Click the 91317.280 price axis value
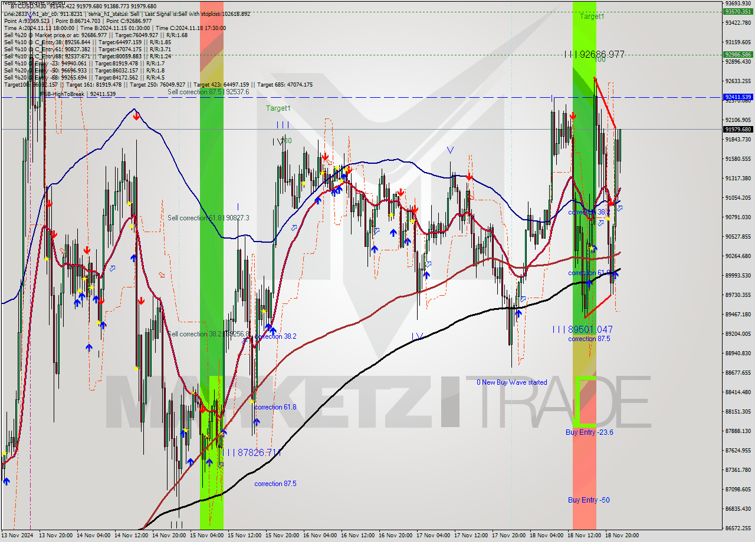This screenshot has width=755, height=542. click(738, 179)
